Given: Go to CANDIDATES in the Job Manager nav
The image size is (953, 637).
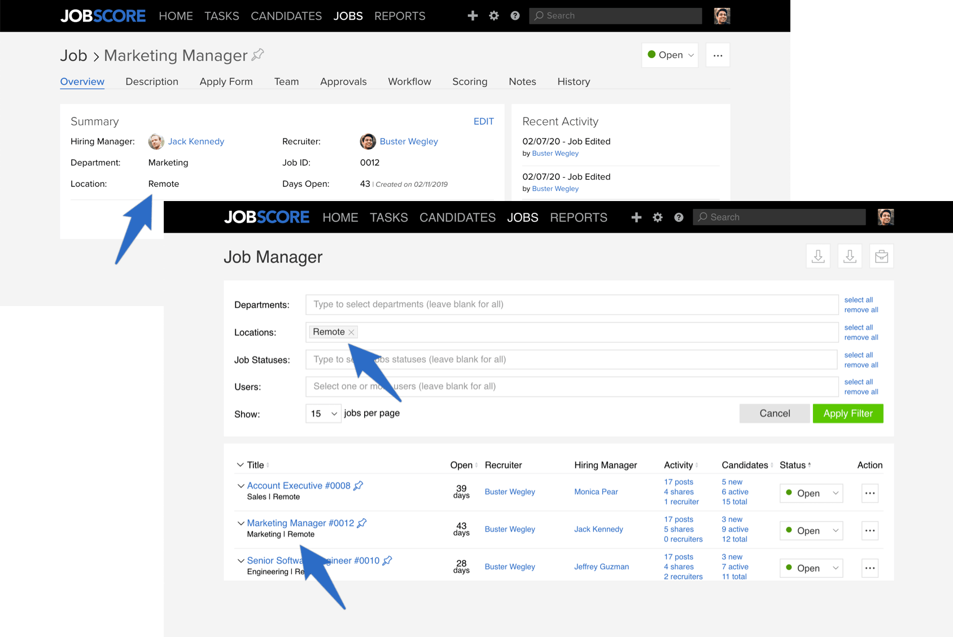Looking at the screenshot, I should [x=457, y=217].
